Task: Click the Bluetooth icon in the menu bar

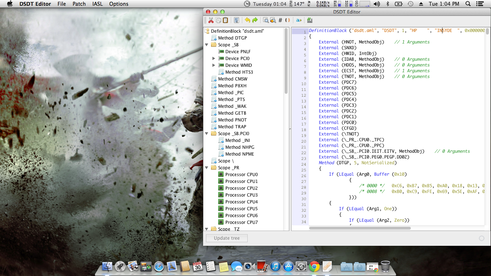Action: 388,4
